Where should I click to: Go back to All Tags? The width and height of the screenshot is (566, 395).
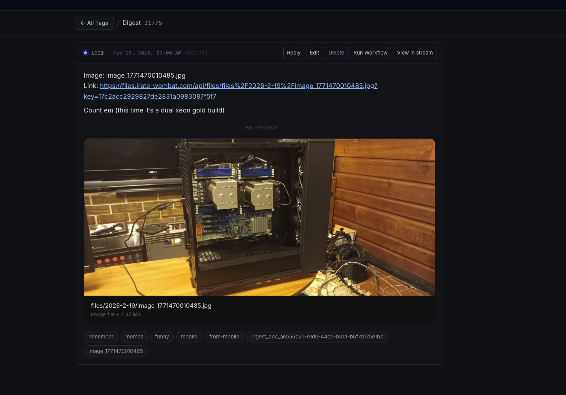point(94,23)
